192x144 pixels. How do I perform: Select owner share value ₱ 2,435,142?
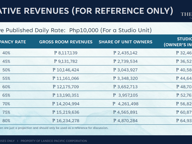pos(125,53)
